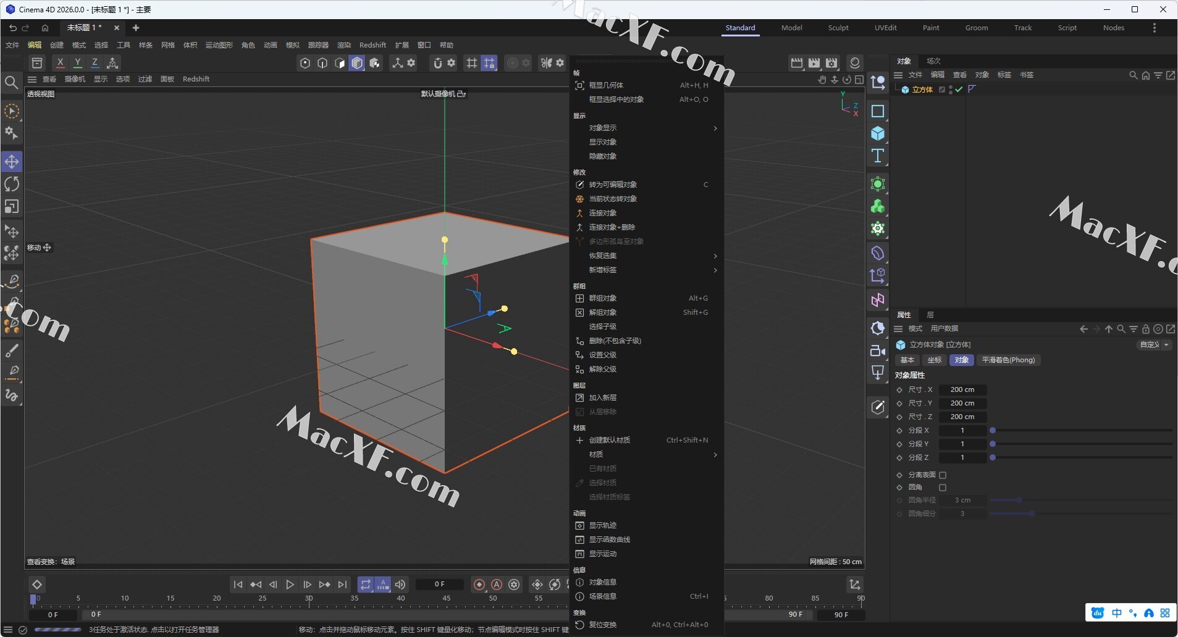Viewport: 1178px width, 637px height.
Task: Enable the 圆角 checkbox
Action: pyautogui.click(x=943, y=487)
